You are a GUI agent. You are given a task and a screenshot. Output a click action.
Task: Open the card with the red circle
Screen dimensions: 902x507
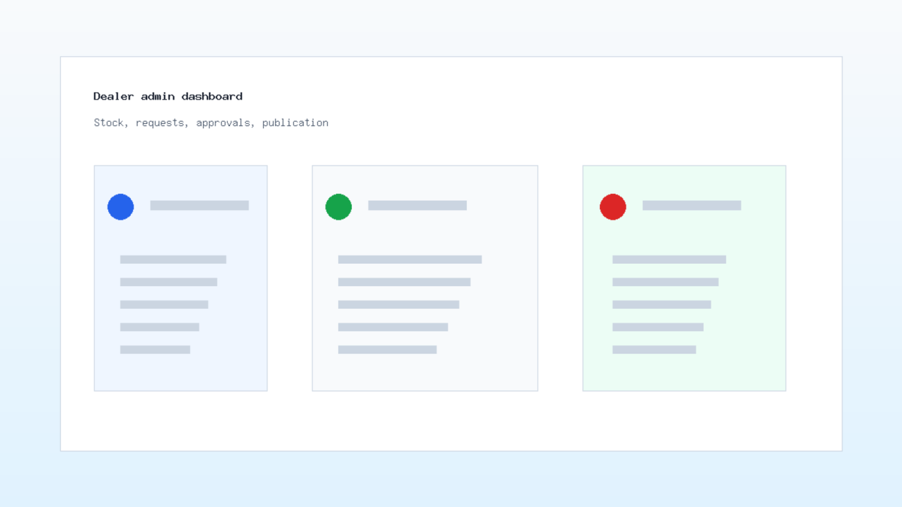pos(684,278)
